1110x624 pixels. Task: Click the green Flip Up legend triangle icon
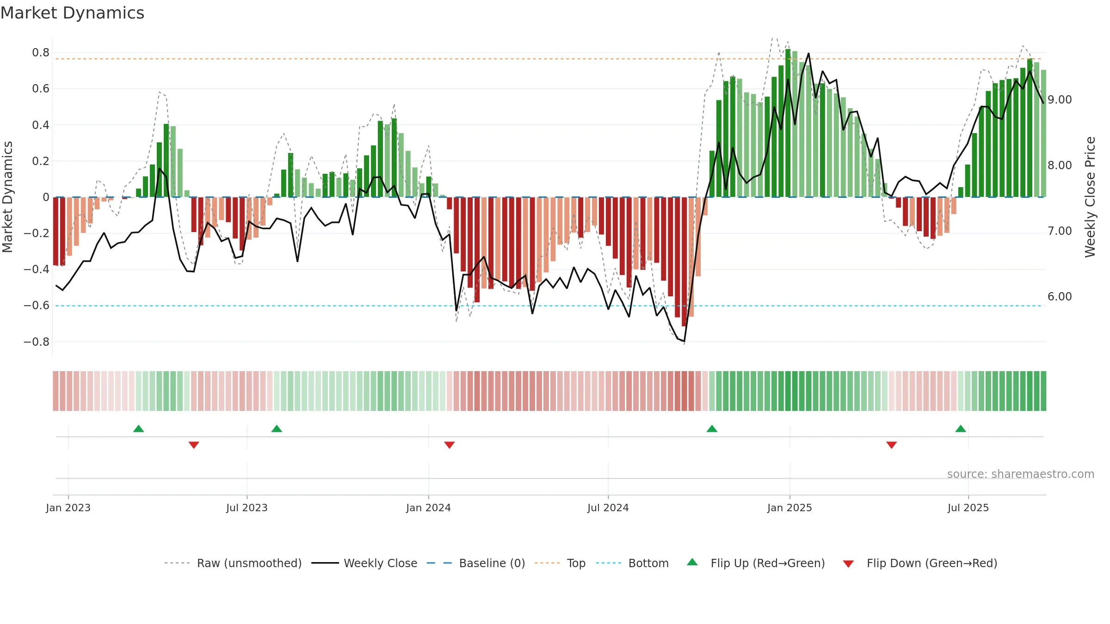click(692, 562)
